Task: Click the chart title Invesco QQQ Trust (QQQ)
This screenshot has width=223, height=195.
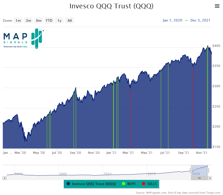Action: click(111, 6)
